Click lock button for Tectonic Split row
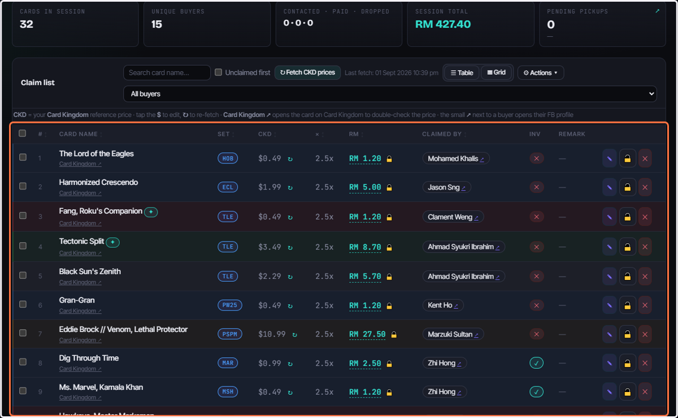The image size is (678, 418). pos(627,247)
